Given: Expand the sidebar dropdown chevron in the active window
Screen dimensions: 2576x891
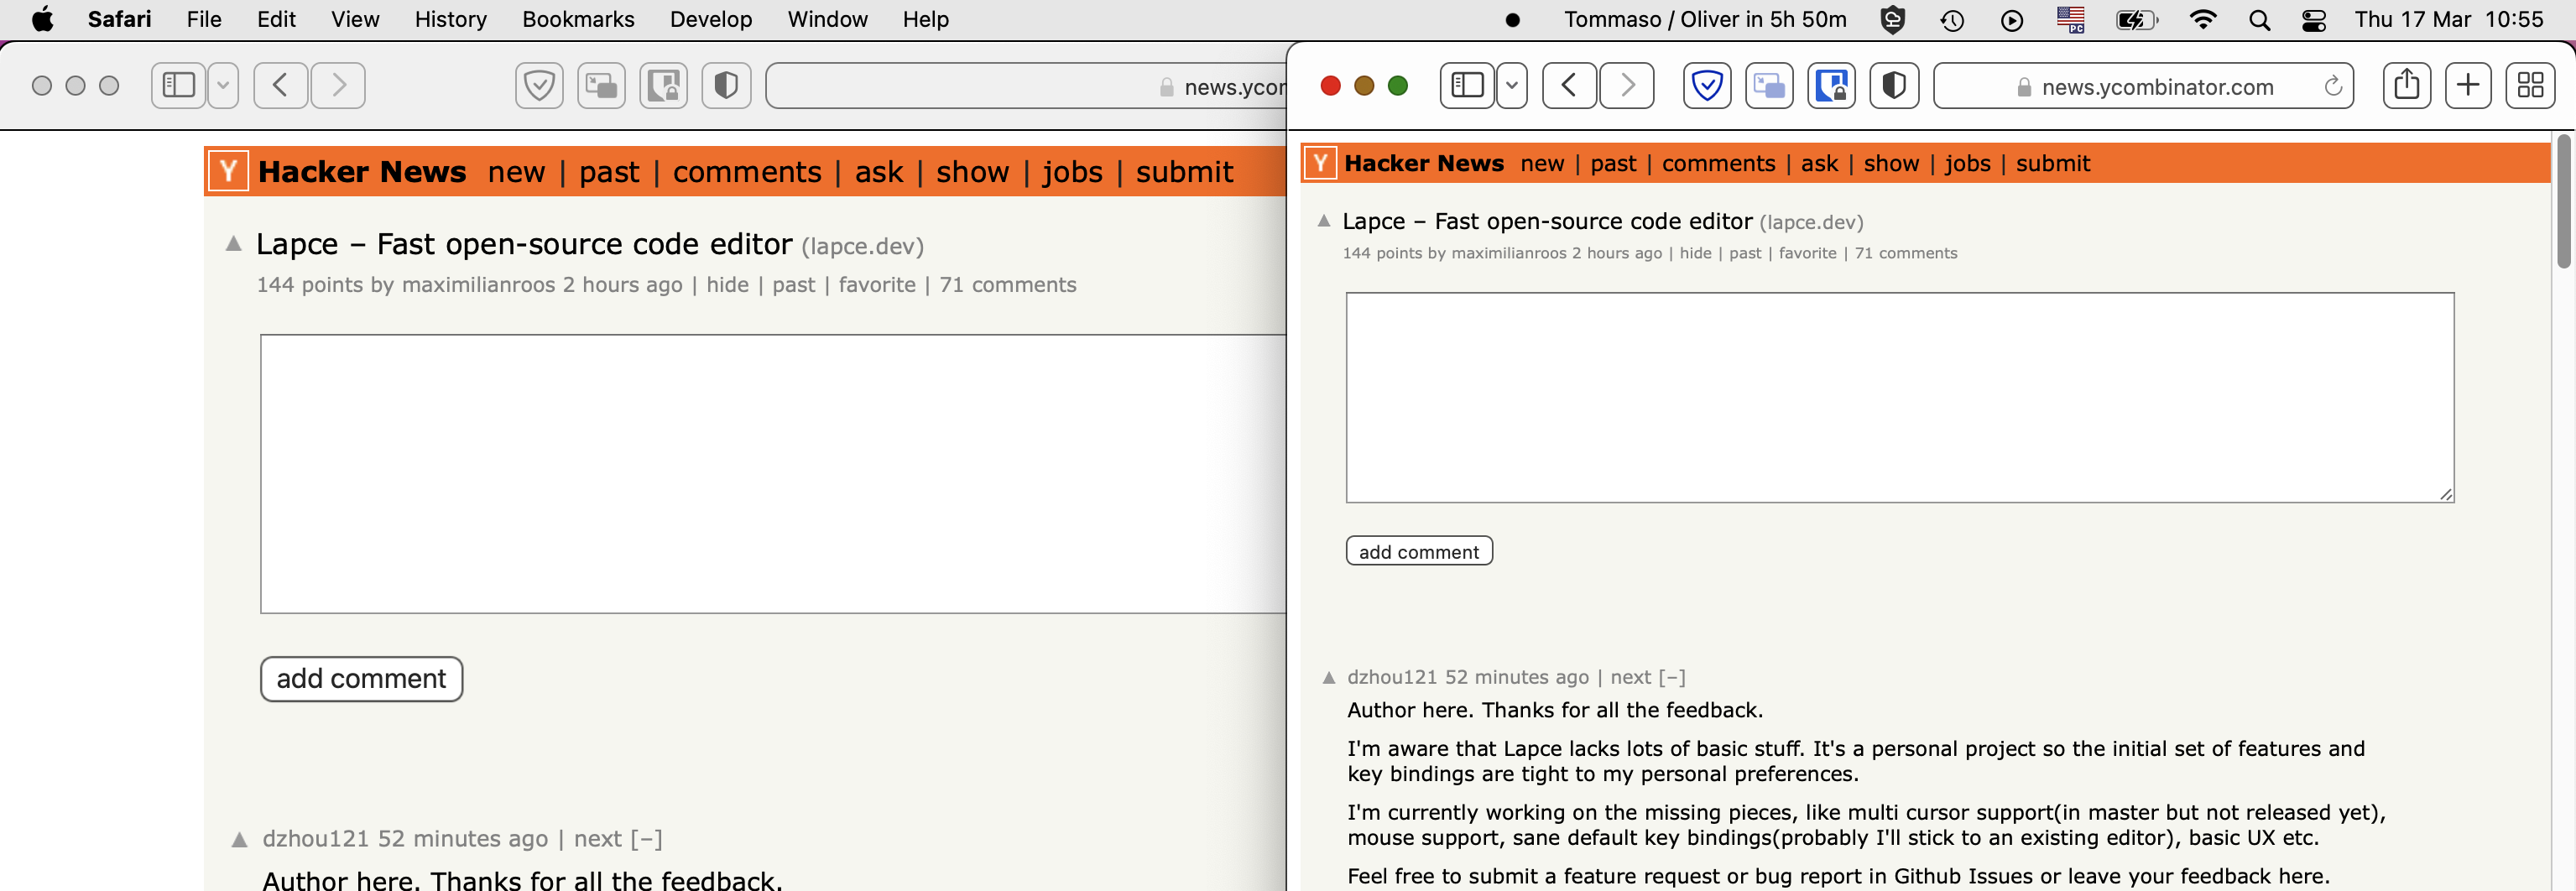Looking at the screenshot, I should 1512,86.
